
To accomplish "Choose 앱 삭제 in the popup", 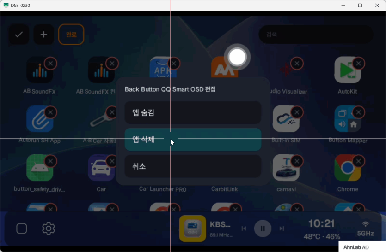I will [193, 140].
